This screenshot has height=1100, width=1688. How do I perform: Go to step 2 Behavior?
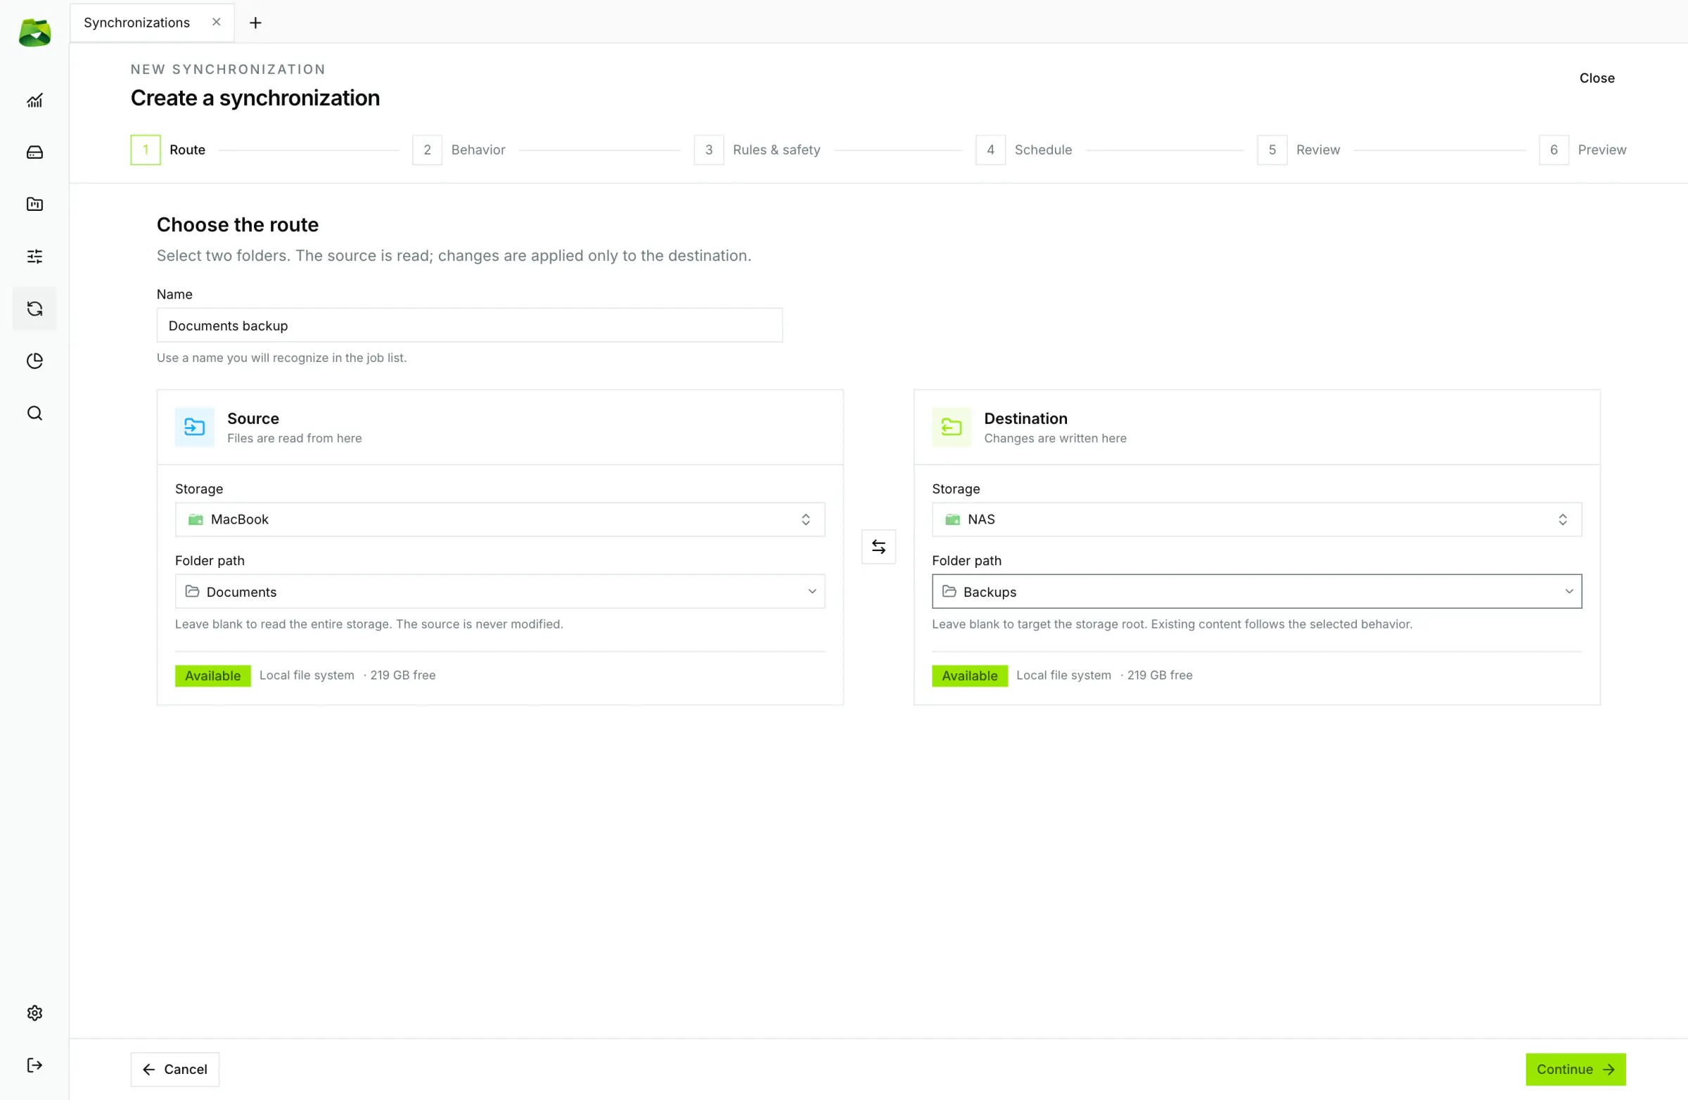(x=459, y=150)
